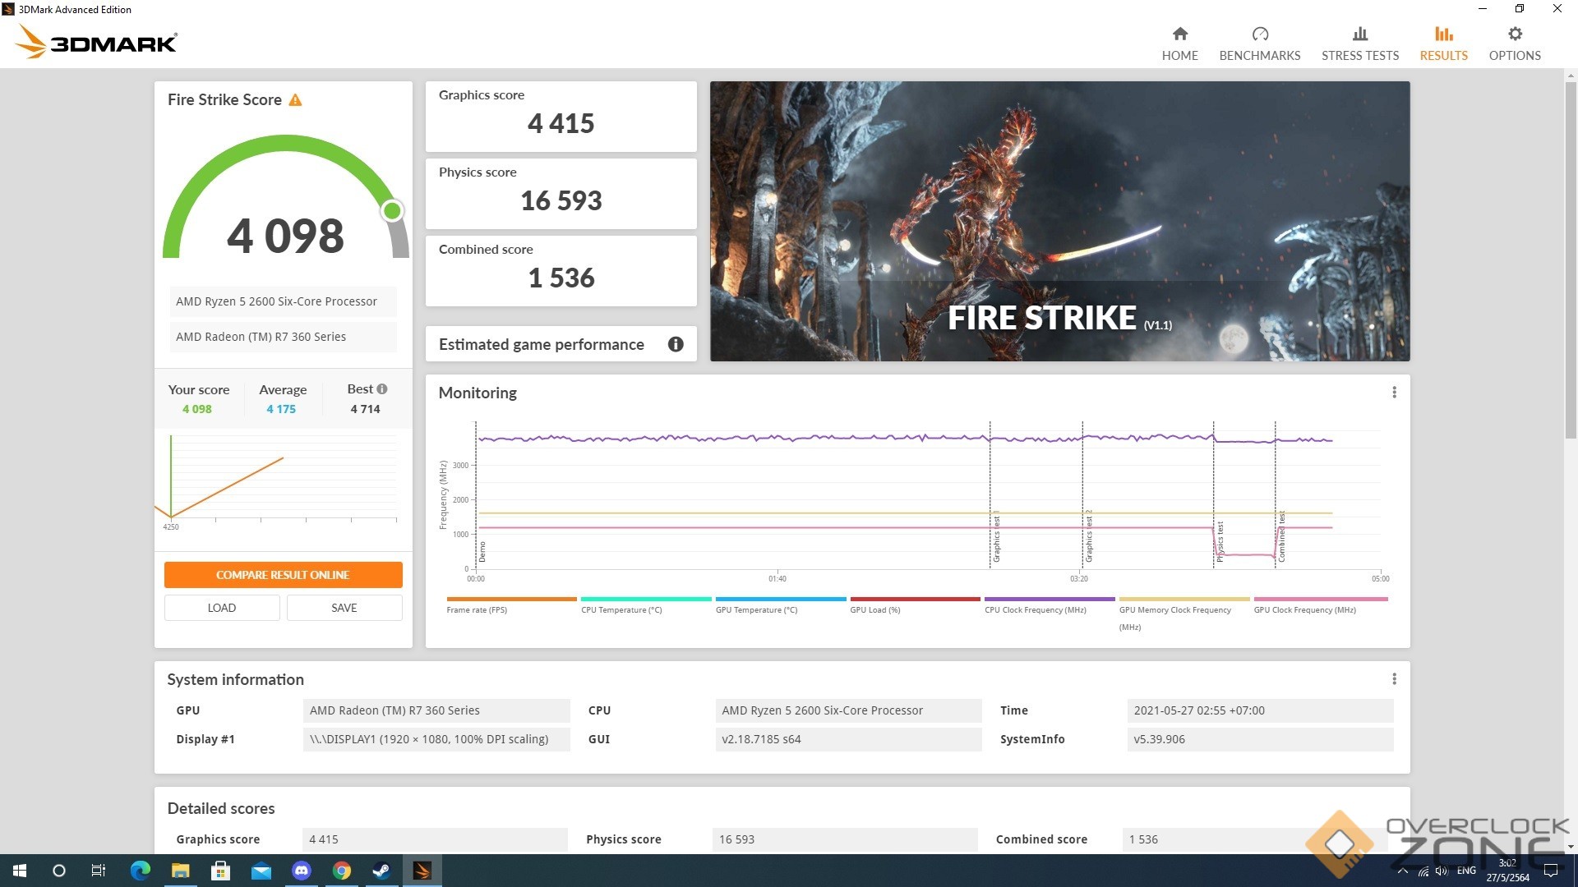Click the Fire Strike banner image

point(1059,220)
